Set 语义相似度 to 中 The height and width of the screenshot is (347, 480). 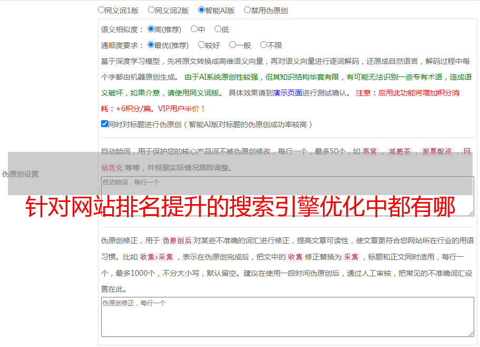[194, 29]
